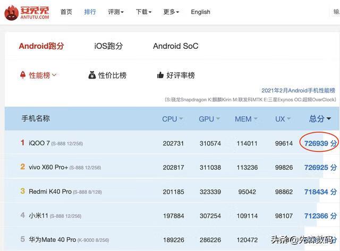Screen dimensions: 340x251
Task: Switch the site to English
Action: [x=201, y=12]
